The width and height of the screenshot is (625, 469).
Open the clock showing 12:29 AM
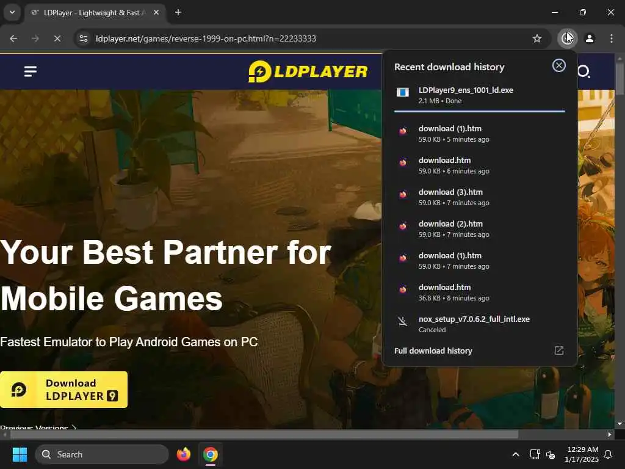pos(582,454)
